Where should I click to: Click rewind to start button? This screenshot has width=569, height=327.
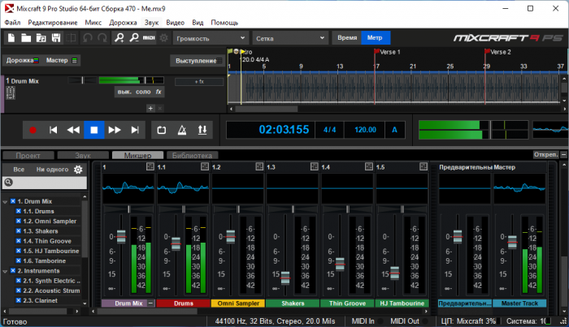pos(53,130)
